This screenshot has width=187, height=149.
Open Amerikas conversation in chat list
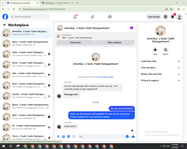coord(26,33)
